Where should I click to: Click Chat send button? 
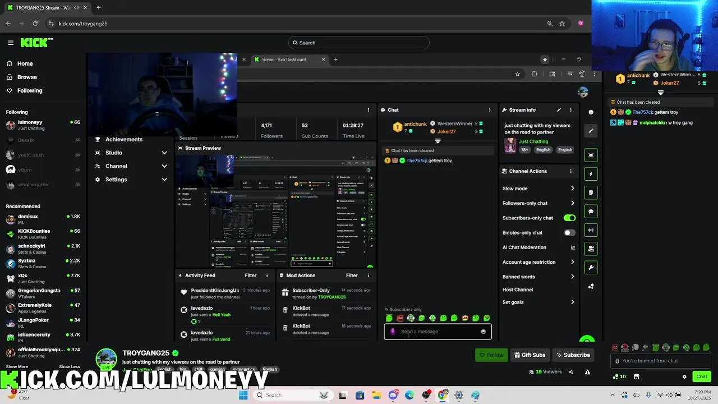point(702,377)
